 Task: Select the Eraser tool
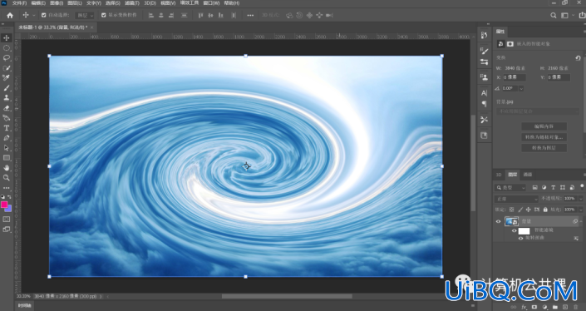point(7,108)
